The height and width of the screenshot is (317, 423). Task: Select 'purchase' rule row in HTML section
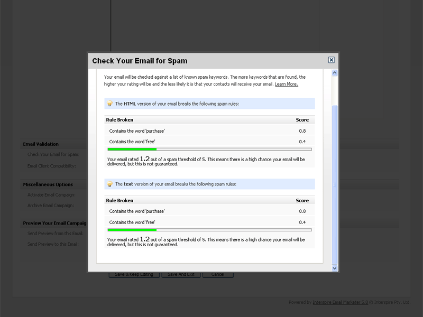pos(209,130)
